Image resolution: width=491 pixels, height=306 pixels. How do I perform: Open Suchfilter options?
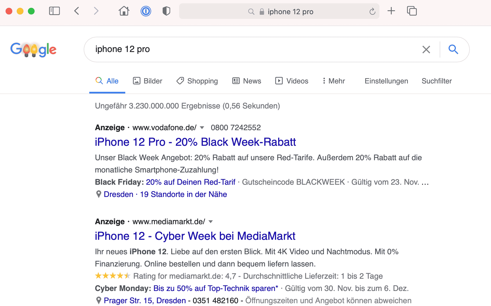[437, 81]
